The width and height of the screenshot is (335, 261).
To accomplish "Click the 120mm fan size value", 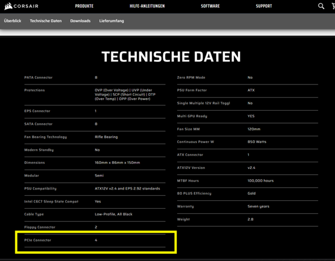I will click(x=254, y=129).
